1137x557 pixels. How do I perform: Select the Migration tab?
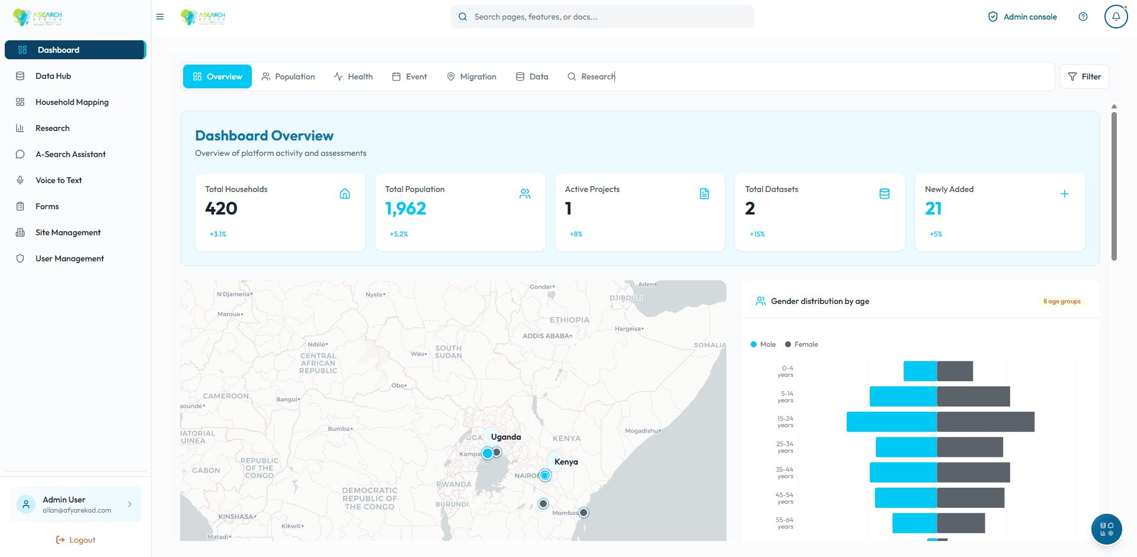(x=472, y=76)
